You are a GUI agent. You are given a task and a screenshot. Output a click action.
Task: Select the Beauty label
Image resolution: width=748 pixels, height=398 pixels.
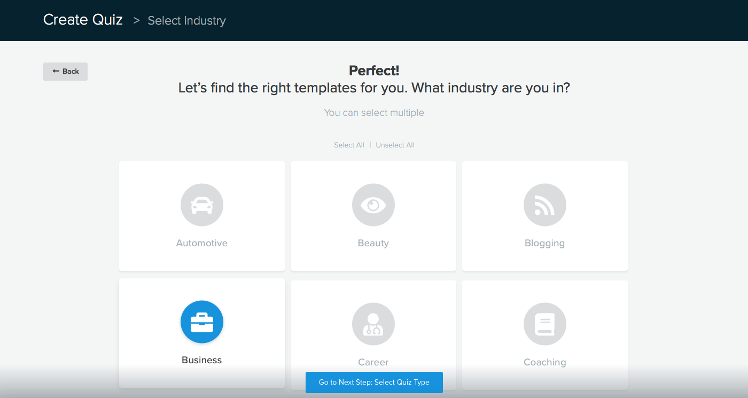tap(373, 243)
